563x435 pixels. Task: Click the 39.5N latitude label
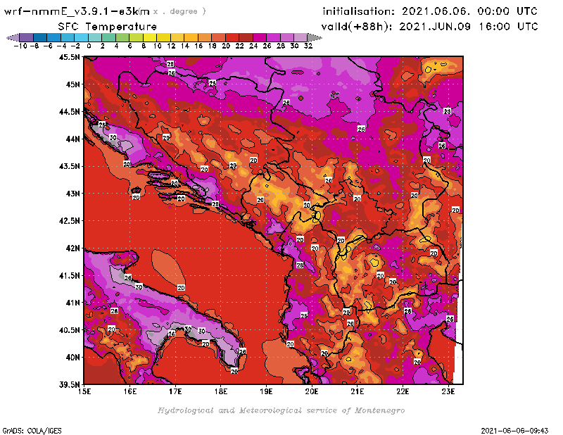point(69,385)
